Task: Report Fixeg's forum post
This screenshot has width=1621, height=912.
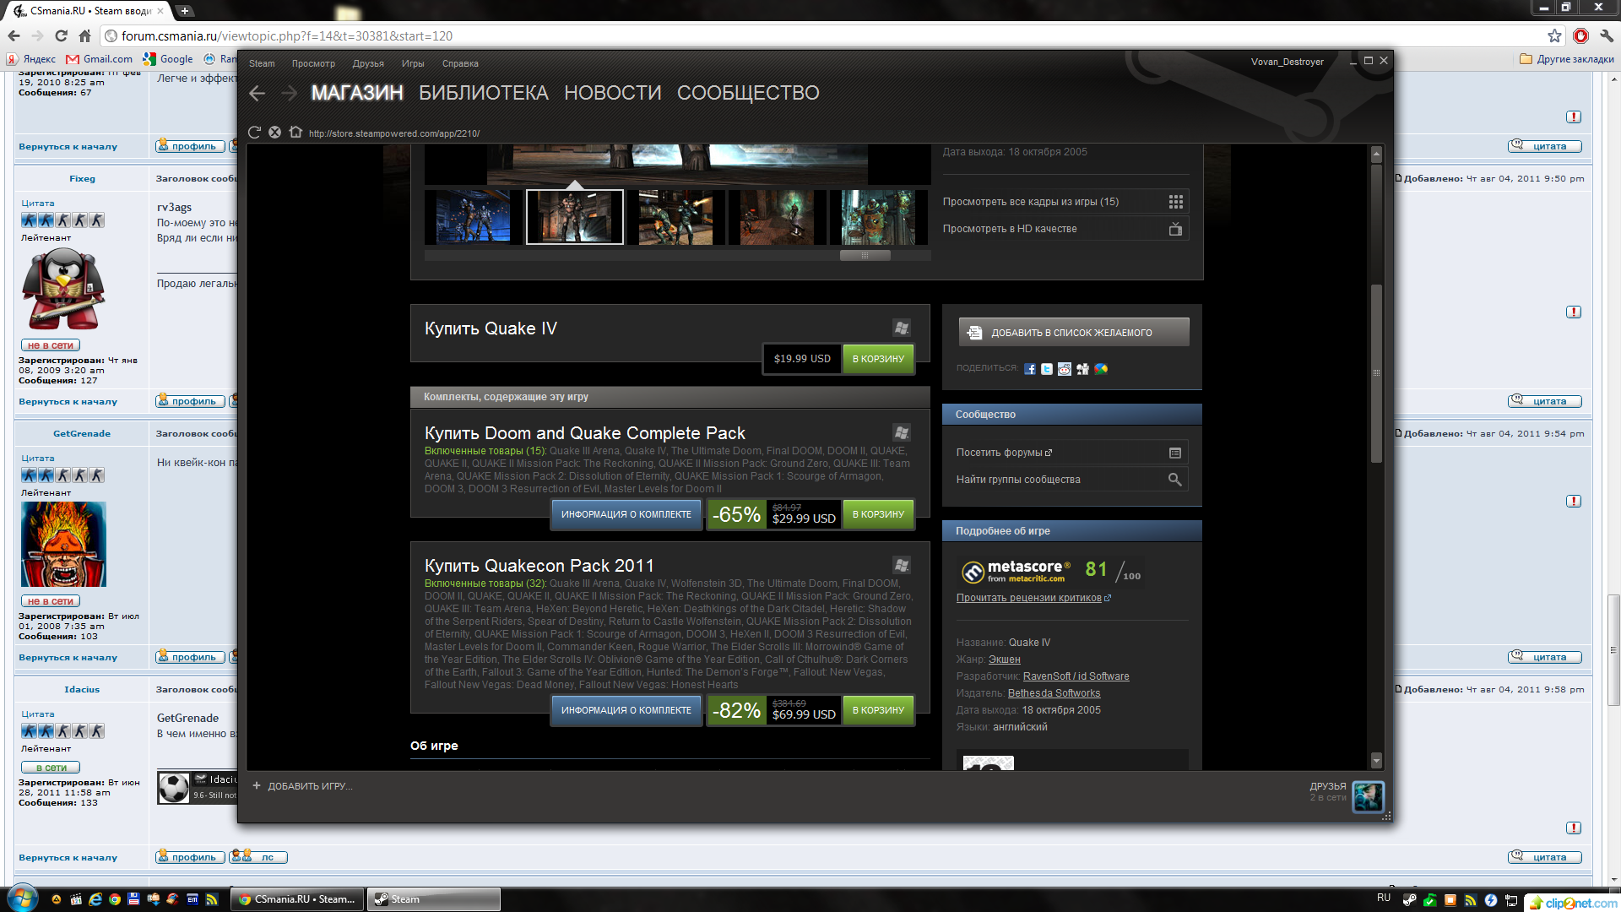Action: click(1574, 312)
